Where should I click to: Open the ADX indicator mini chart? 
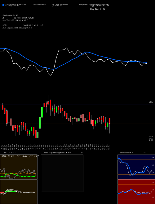pos(19,167)
